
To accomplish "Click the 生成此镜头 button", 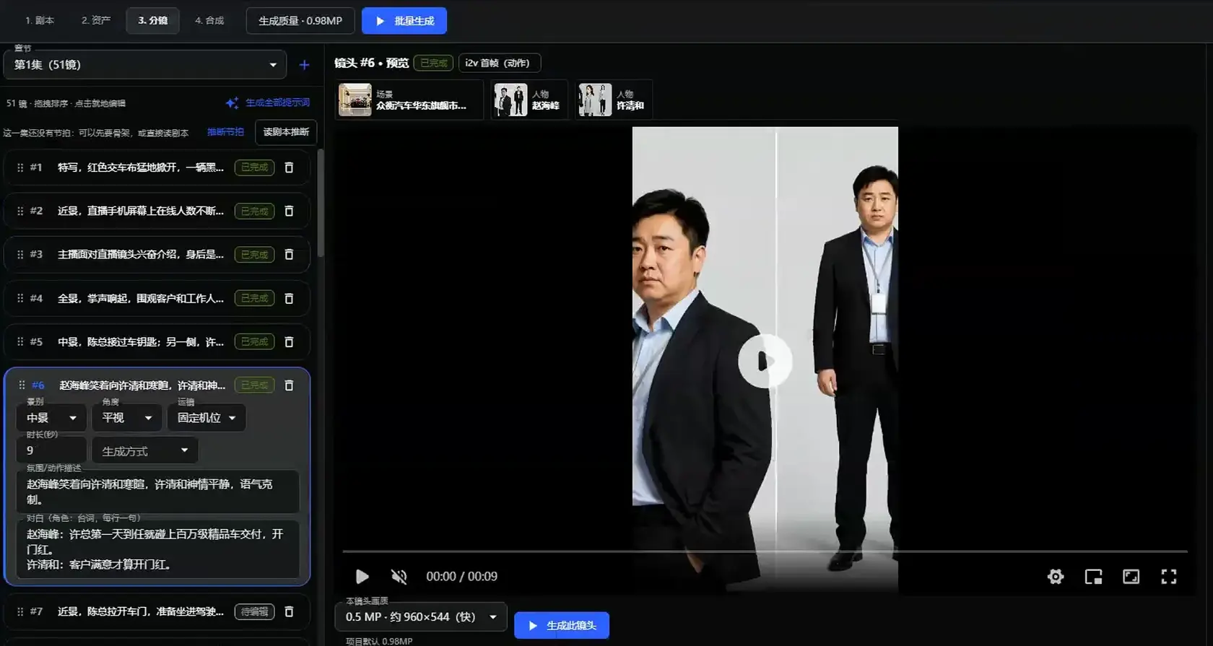I will 562,626.
